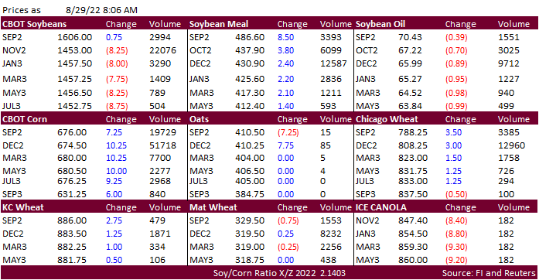Select Oats SEP2 change (7.25)
The image size is (539, 280).
[288, 132]
